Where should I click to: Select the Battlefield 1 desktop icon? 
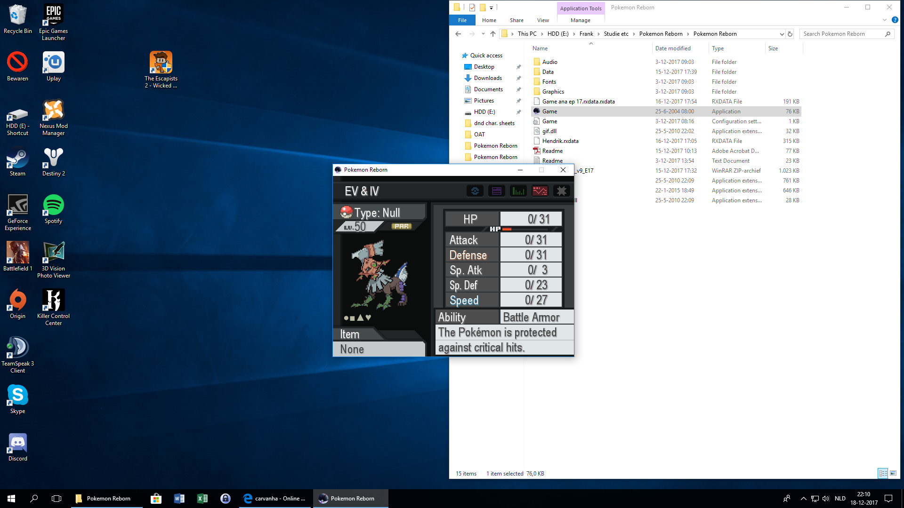pos(18,256)
